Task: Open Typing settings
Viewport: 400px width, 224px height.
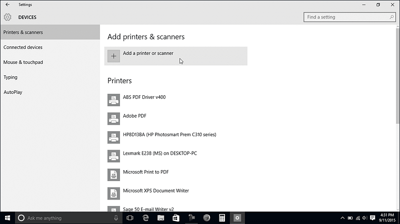Action: (50, 77)
